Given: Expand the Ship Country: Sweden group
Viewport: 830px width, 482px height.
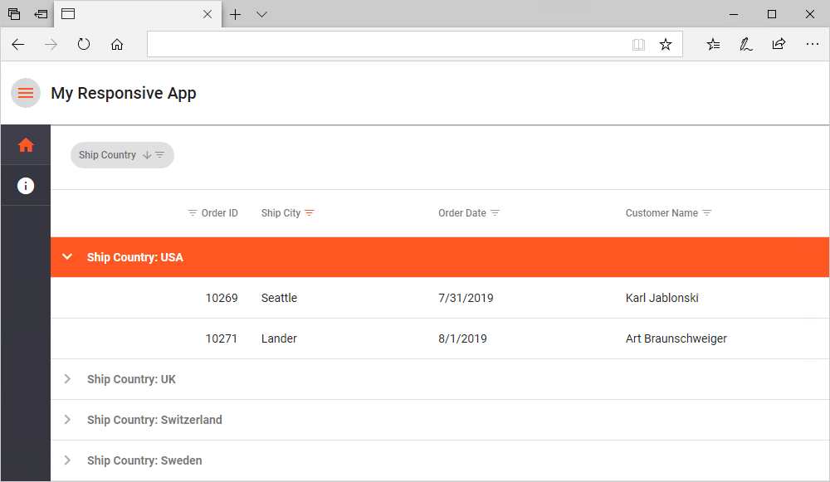Looking at the screenshot, I should (68, 460).
